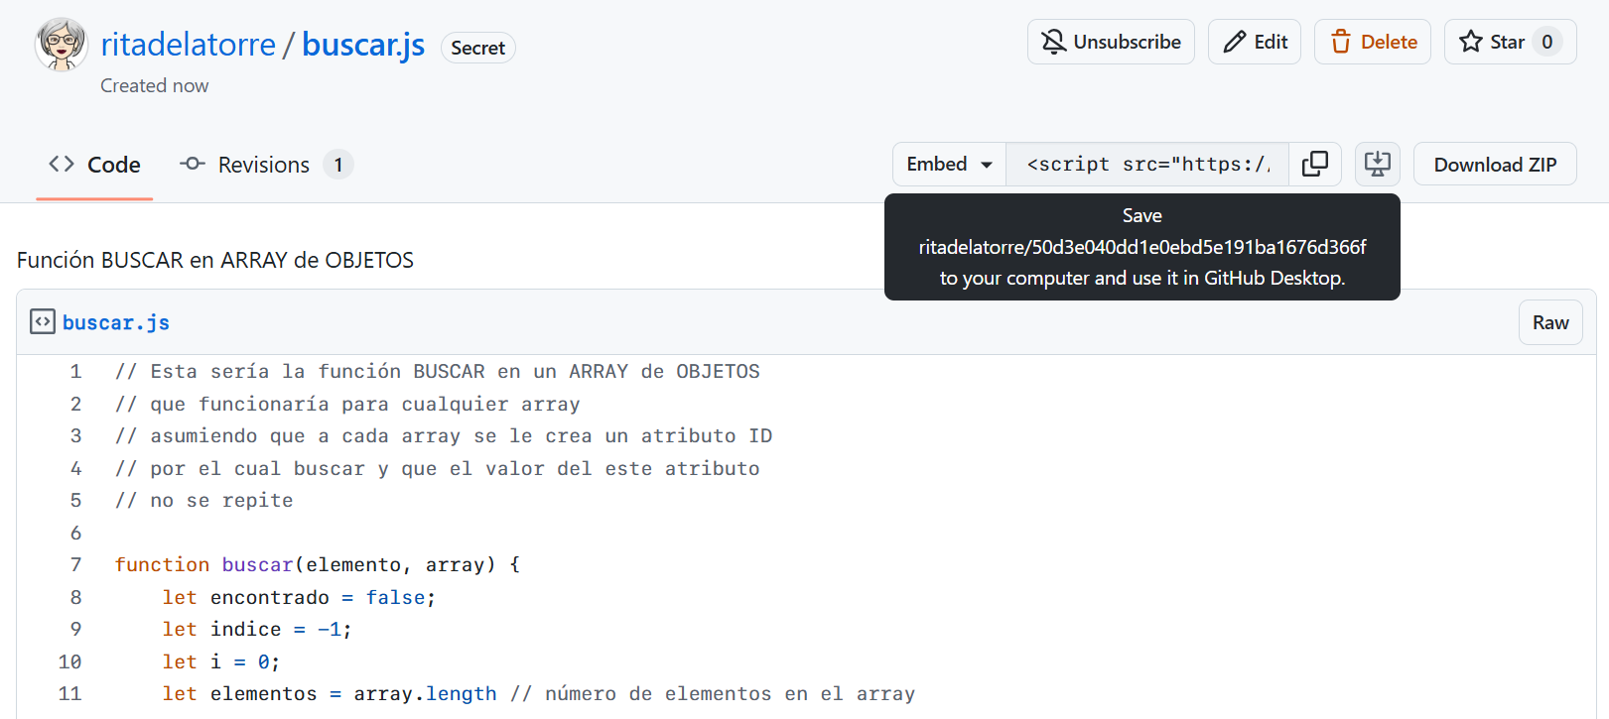
Task: Click the Secret label badge
Action: [x=478, y=48]
